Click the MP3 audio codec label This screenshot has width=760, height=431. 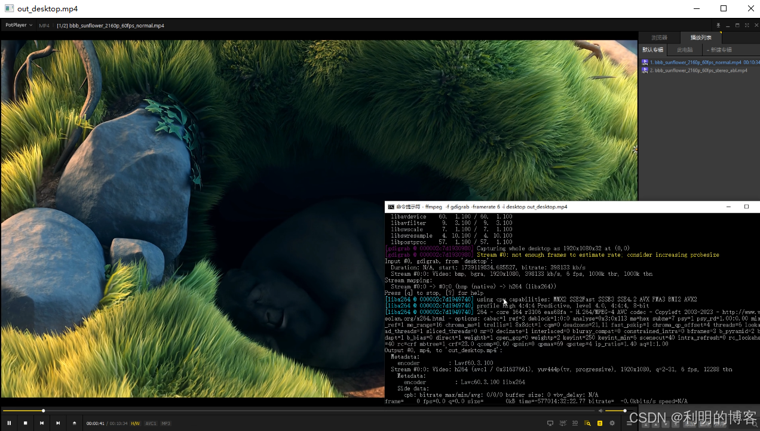point(166,423)
